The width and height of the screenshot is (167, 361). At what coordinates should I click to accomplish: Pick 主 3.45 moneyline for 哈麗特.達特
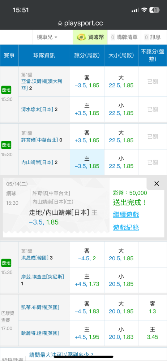click(x=153, y=333)
